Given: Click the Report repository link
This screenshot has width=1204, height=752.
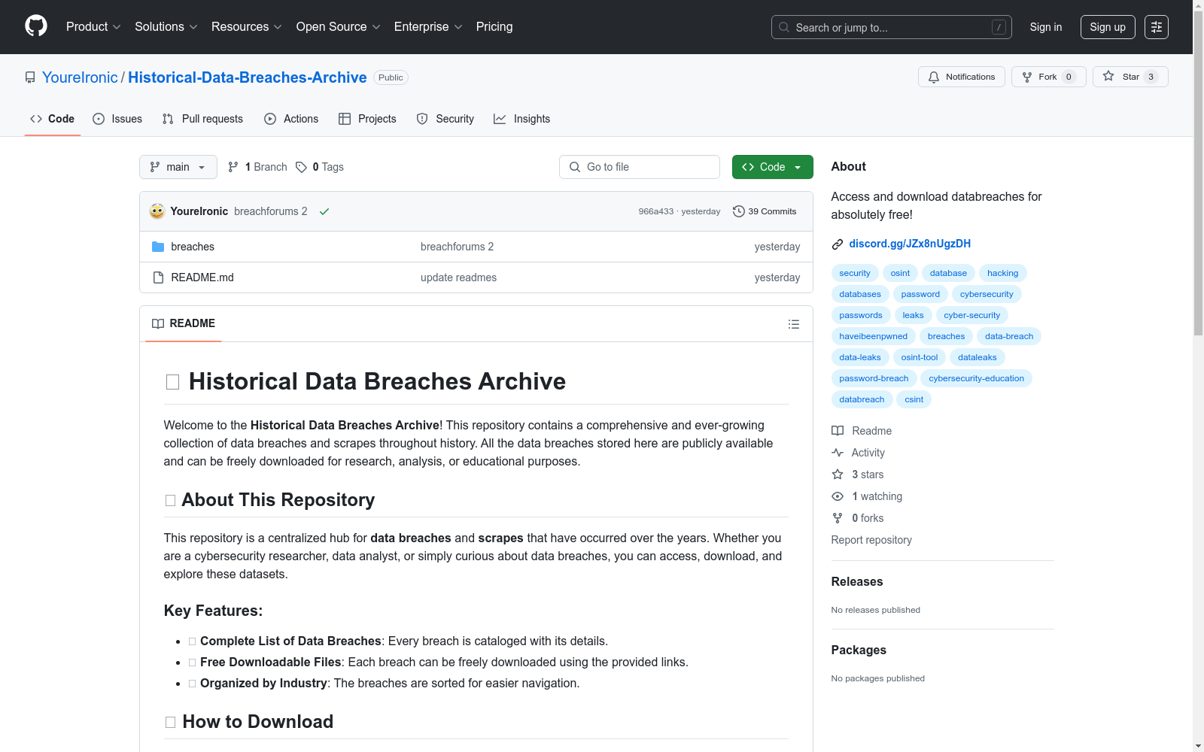Looking at the screenshot, I should (x=871, y=540).
